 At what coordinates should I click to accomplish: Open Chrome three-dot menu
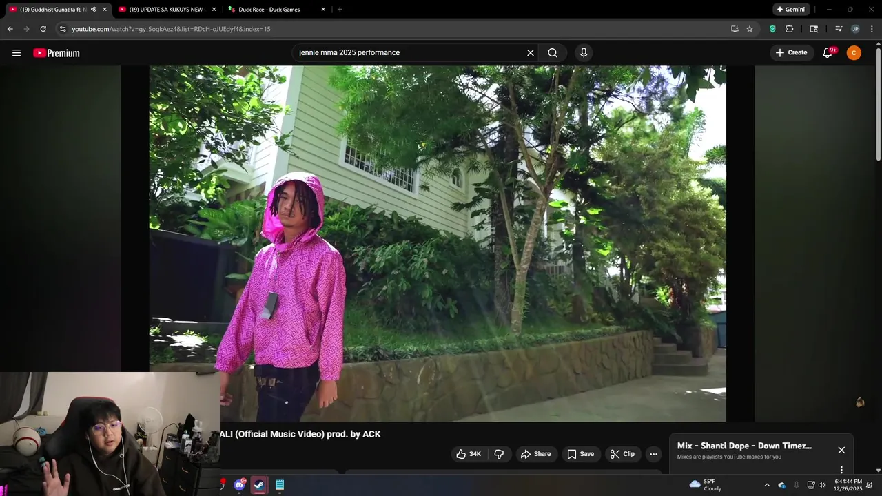pos(872,29)
